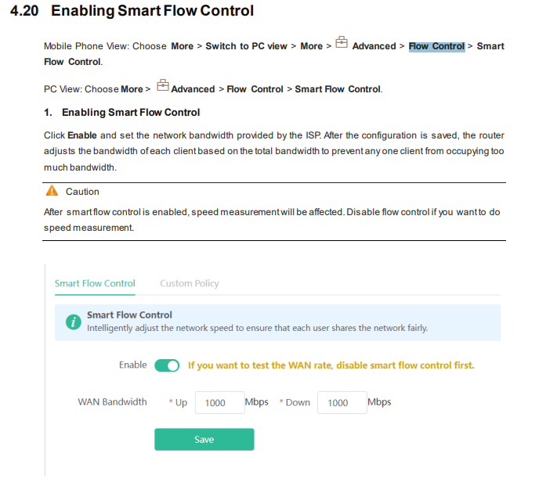Click the highlighted Flow Control text
This screenshot has height=500, width=557.
click(436, 46)
